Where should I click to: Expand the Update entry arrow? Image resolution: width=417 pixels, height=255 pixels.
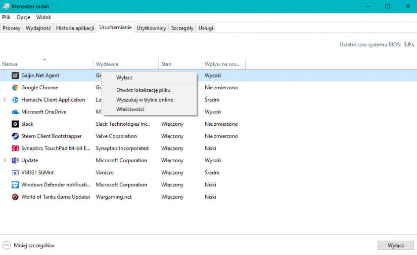coord(5,161)
